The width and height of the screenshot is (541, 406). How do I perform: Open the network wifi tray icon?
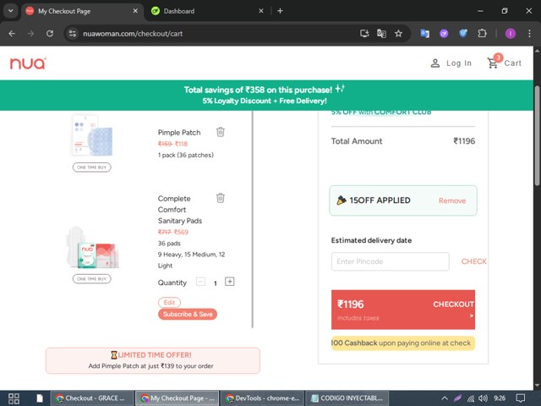471,398
